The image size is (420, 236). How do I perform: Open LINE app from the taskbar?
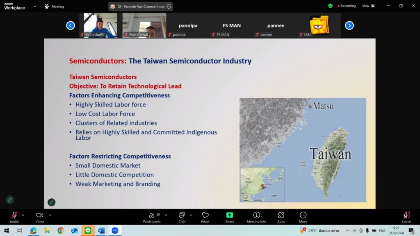point(88,231)
